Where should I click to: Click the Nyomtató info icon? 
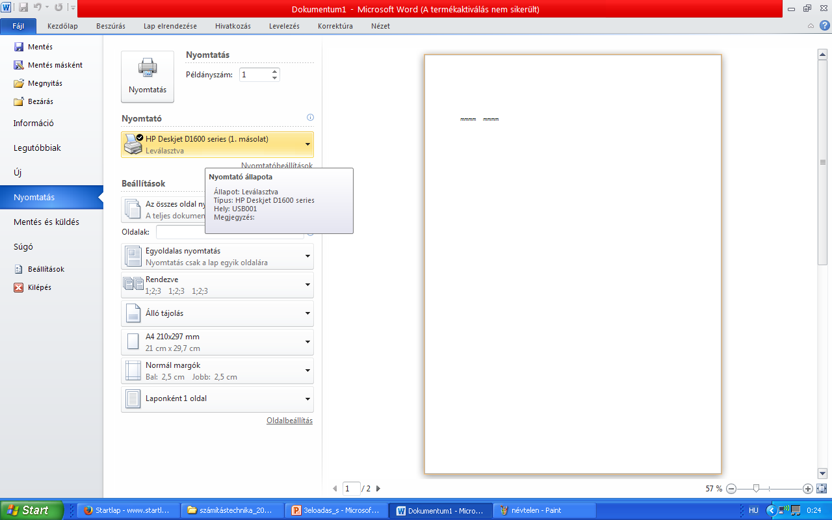pyautogui.click(x=310, y=118)
